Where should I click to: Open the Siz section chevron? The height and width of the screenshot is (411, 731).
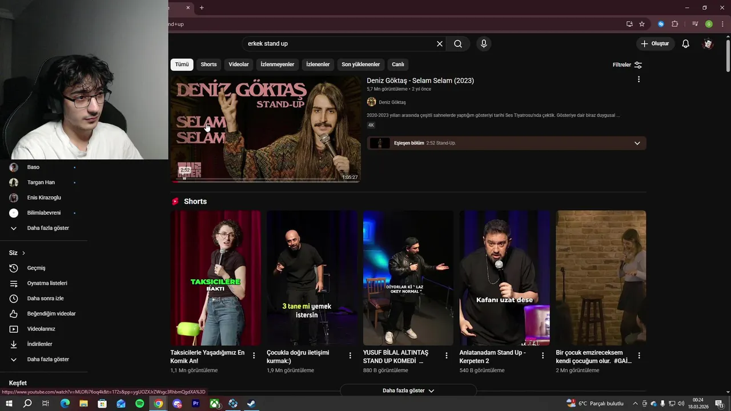tap(23, 253)
